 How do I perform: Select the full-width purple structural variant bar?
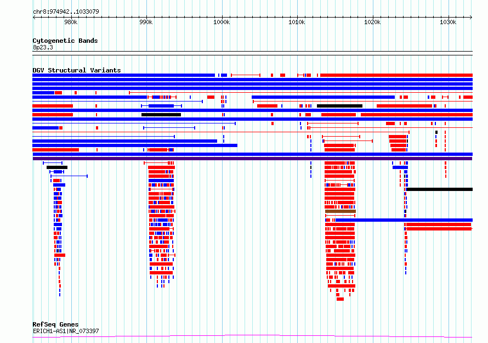[252, 159]
